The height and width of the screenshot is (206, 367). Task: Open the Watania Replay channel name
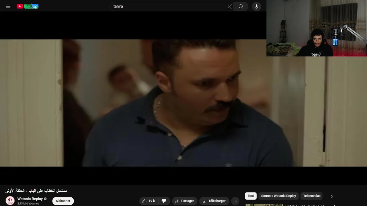pyautogui.click(x=30, y=199)
